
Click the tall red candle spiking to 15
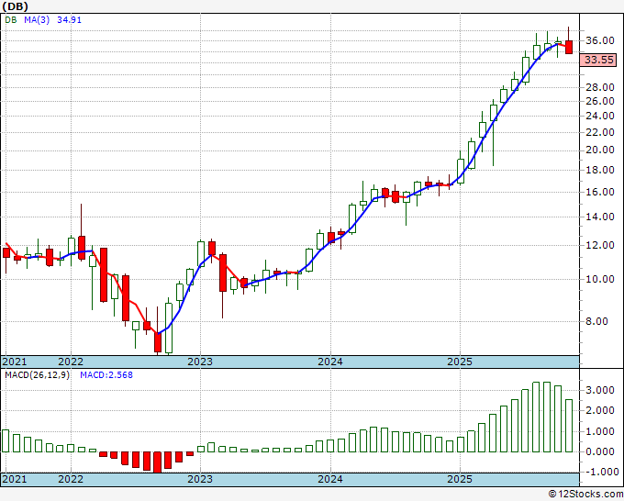(x=82, y=248)
